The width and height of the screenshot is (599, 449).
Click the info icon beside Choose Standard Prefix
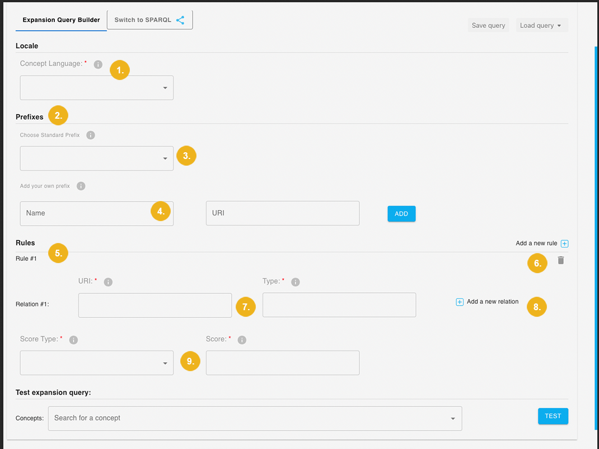[90, 135]
